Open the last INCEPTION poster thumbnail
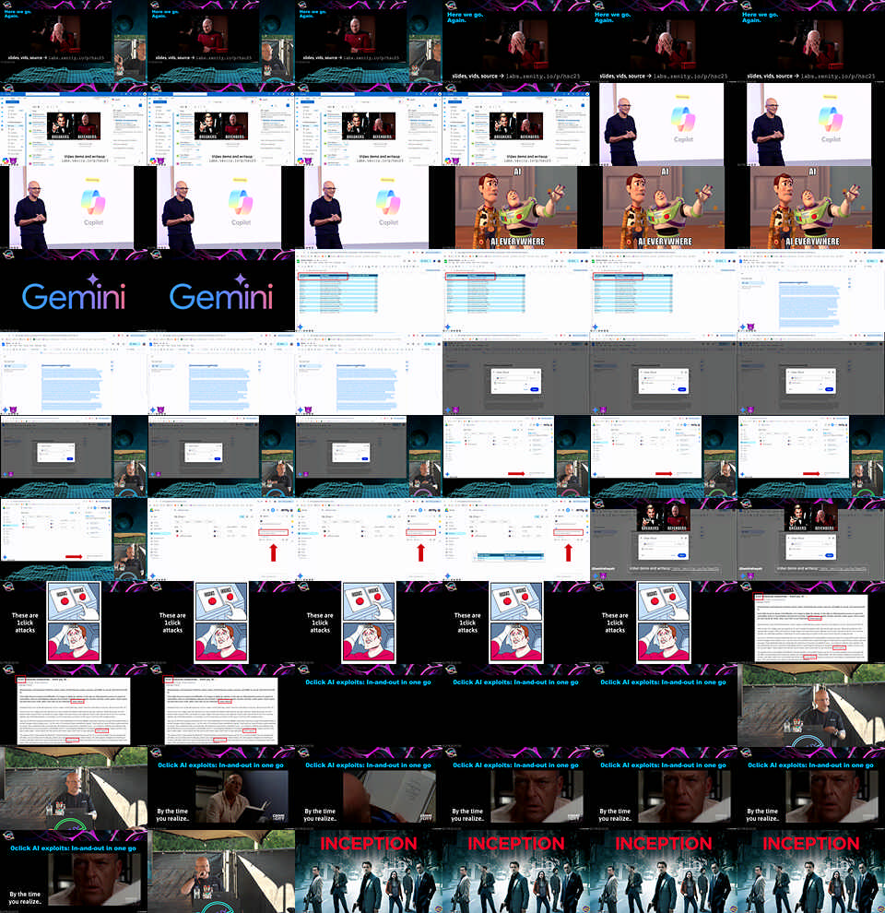This screenshot has width=885, height=913. click(x=811, y=871)
